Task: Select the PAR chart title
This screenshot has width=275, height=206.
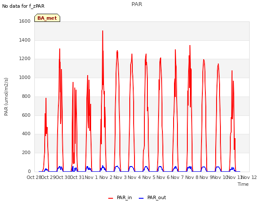Action: (137, 4)
